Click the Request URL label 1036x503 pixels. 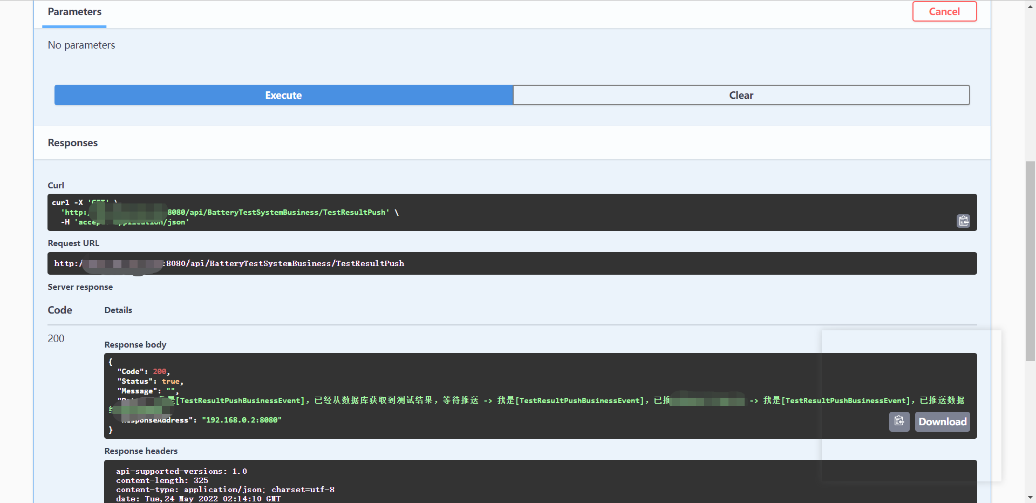click(73, 243)
